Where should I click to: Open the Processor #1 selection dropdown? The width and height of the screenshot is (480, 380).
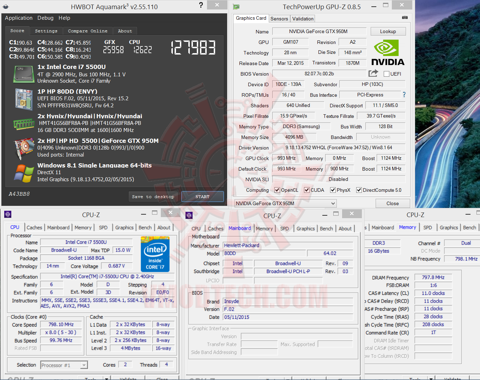click(64, 365)
